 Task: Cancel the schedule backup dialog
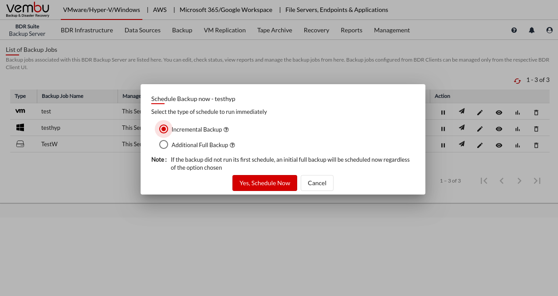(x=317, y=183)
